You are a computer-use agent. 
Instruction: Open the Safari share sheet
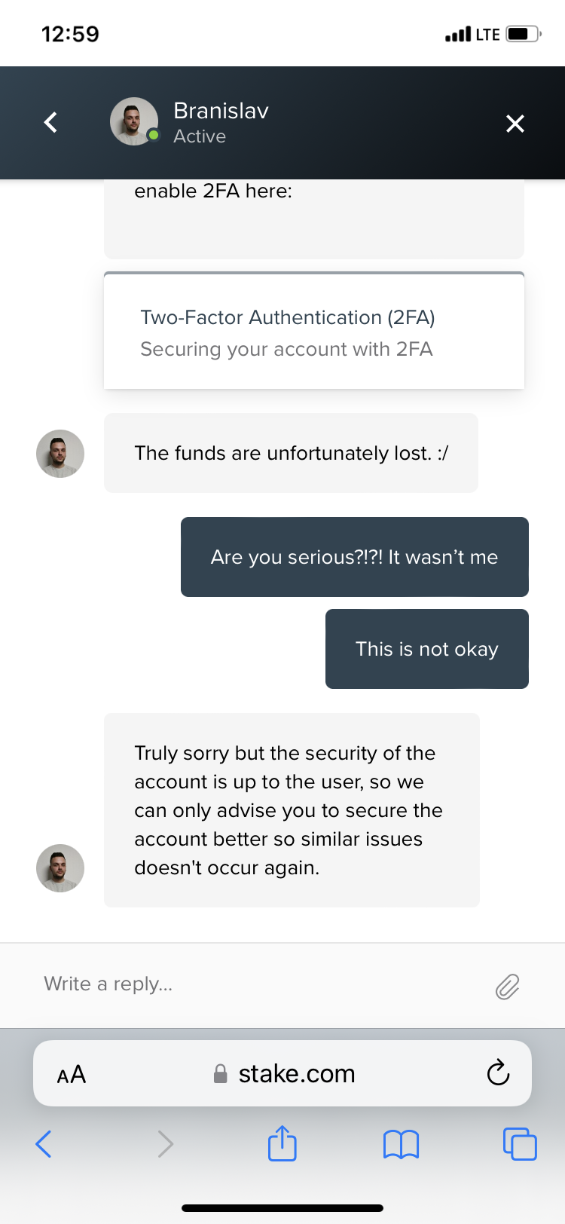coord(282,1143)
